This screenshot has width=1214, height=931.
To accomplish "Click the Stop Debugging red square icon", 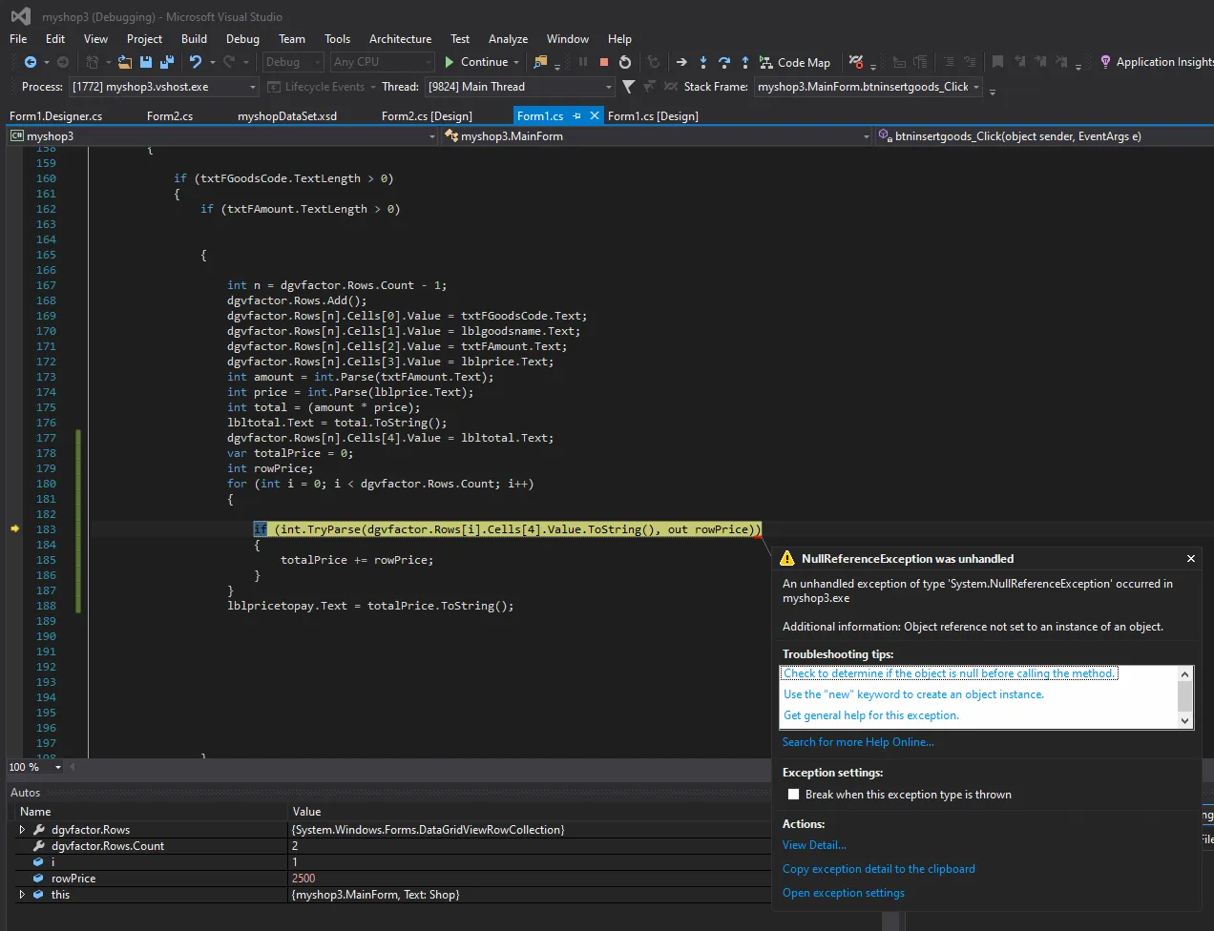I will tap(604, 62).
